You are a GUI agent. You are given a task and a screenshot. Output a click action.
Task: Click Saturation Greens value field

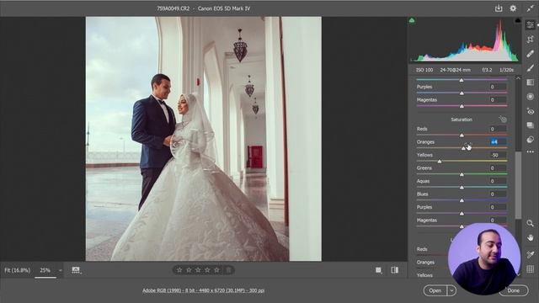point(498,168)
